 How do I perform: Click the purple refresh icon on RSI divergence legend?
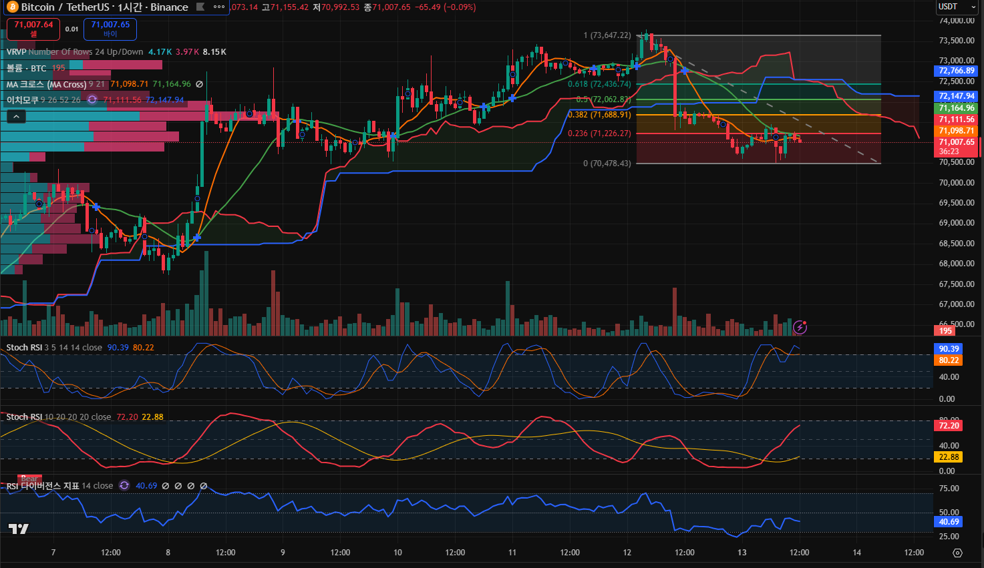pyautogui.click(x=124, y=485)
